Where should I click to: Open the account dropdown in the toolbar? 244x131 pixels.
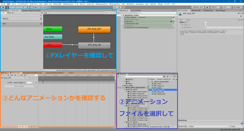215,7
